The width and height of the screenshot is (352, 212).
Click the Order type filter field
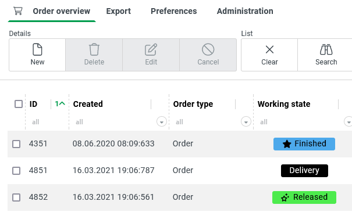pos(206,122)
